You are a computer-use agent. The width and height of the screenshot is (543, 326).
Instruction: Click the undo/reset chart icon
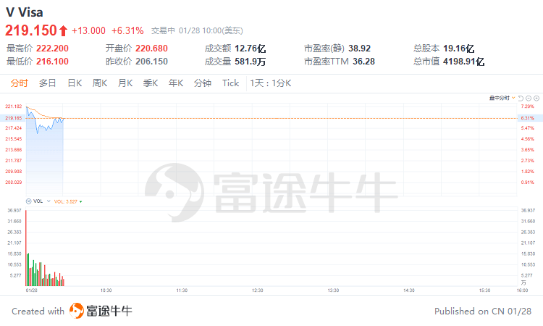coord(521,97)
